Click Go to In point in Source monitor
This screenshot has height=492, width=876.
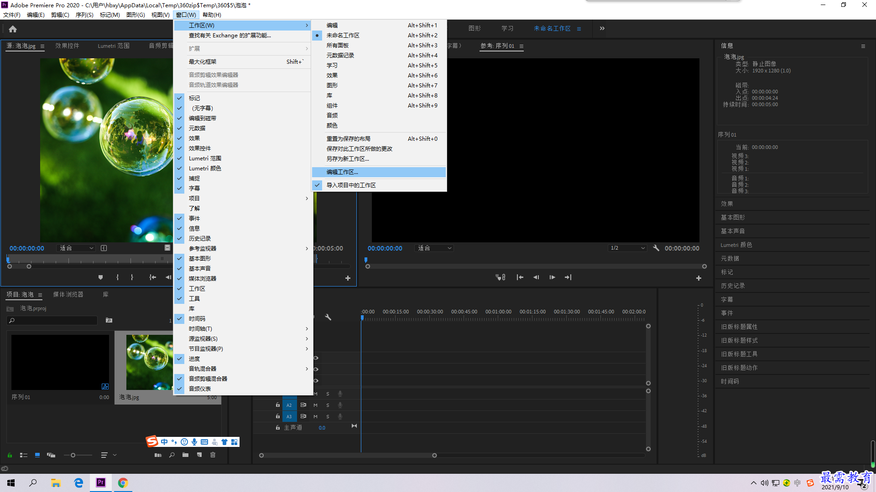point(153,277)
